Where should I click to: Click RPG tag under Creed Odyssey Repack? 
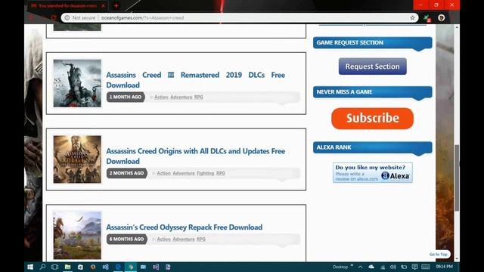point(201,240)
